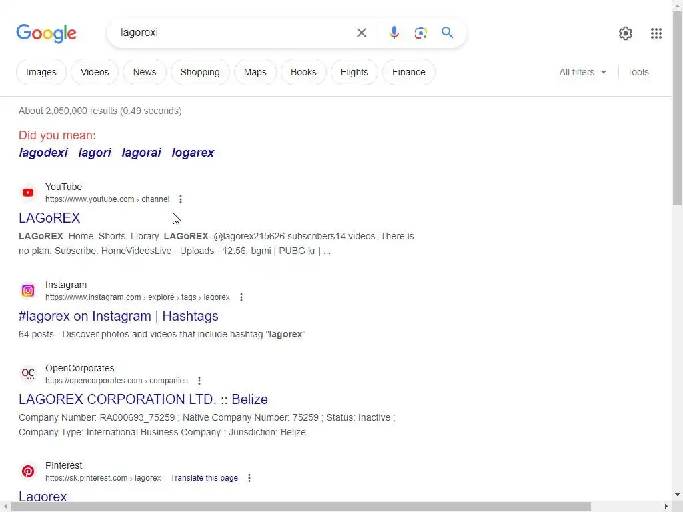The image size is (683, 512).
Task: Click the About 2,050,000 results text
Action: [100, 111]
